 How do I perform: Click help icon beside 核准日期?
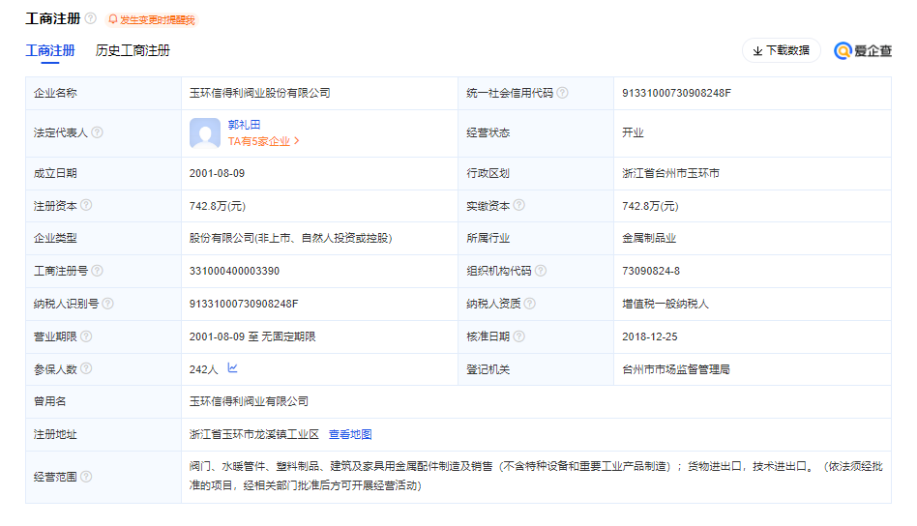(518, 336)
